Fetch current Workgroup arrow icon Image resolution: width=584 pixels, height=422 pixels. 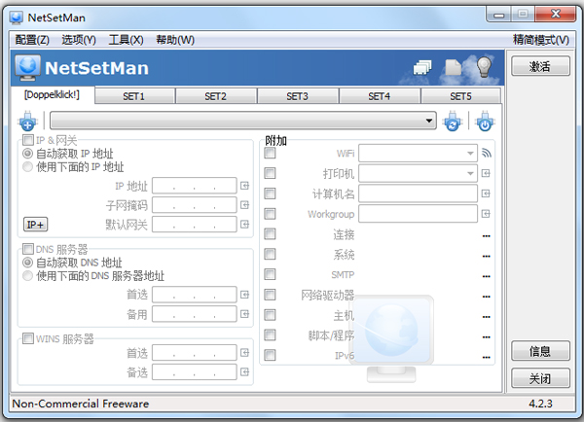[x=486, y=214]
